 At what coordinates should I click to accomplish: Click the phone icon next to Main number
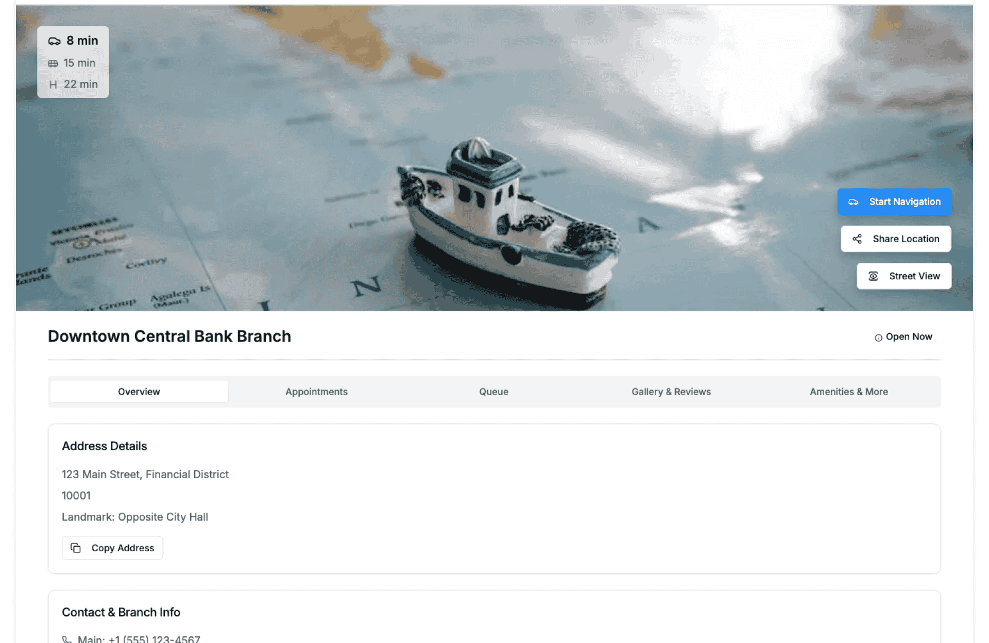67,639
